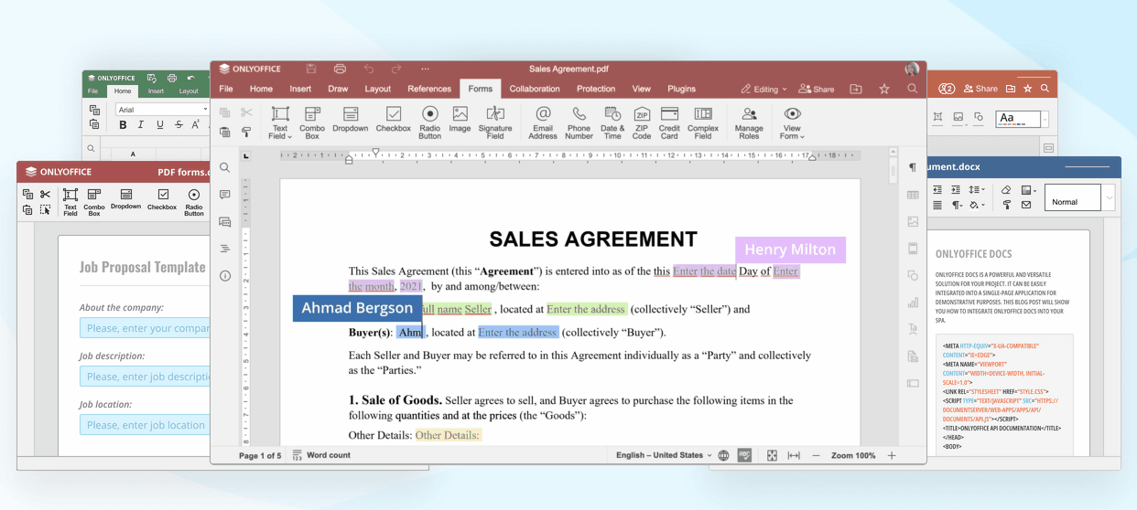Open the three-dots quick access menu

point(425,69)
